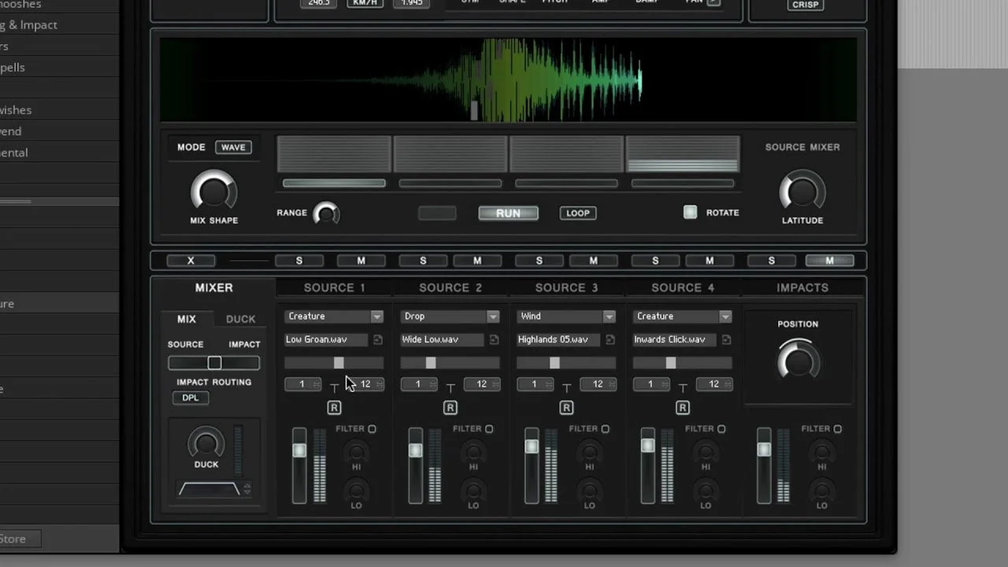The width and height of the screenshot is (1008, 567).
Task: Click the Source 4 stepper showing 12
Action: click(x=714, y=384)
